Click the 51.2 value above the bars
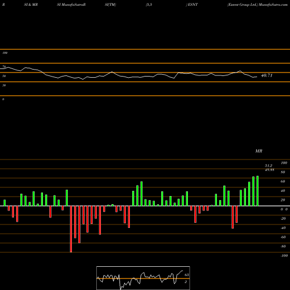This screenshot has height=290, width=290. tap(269, 166)
